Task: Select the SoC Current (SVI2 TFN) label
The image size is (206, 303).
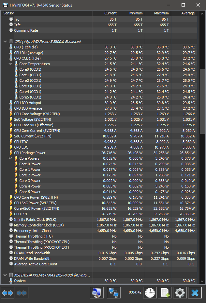Action: pos(33,136)
